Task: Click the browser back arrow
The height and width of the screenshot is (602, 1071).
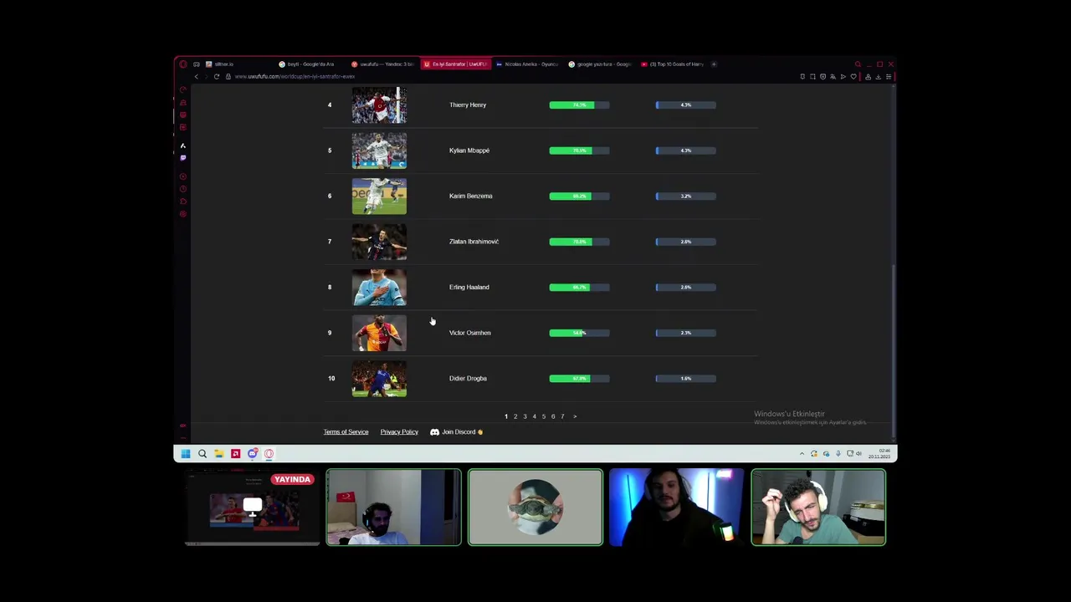Action: (x=197, y=76)
